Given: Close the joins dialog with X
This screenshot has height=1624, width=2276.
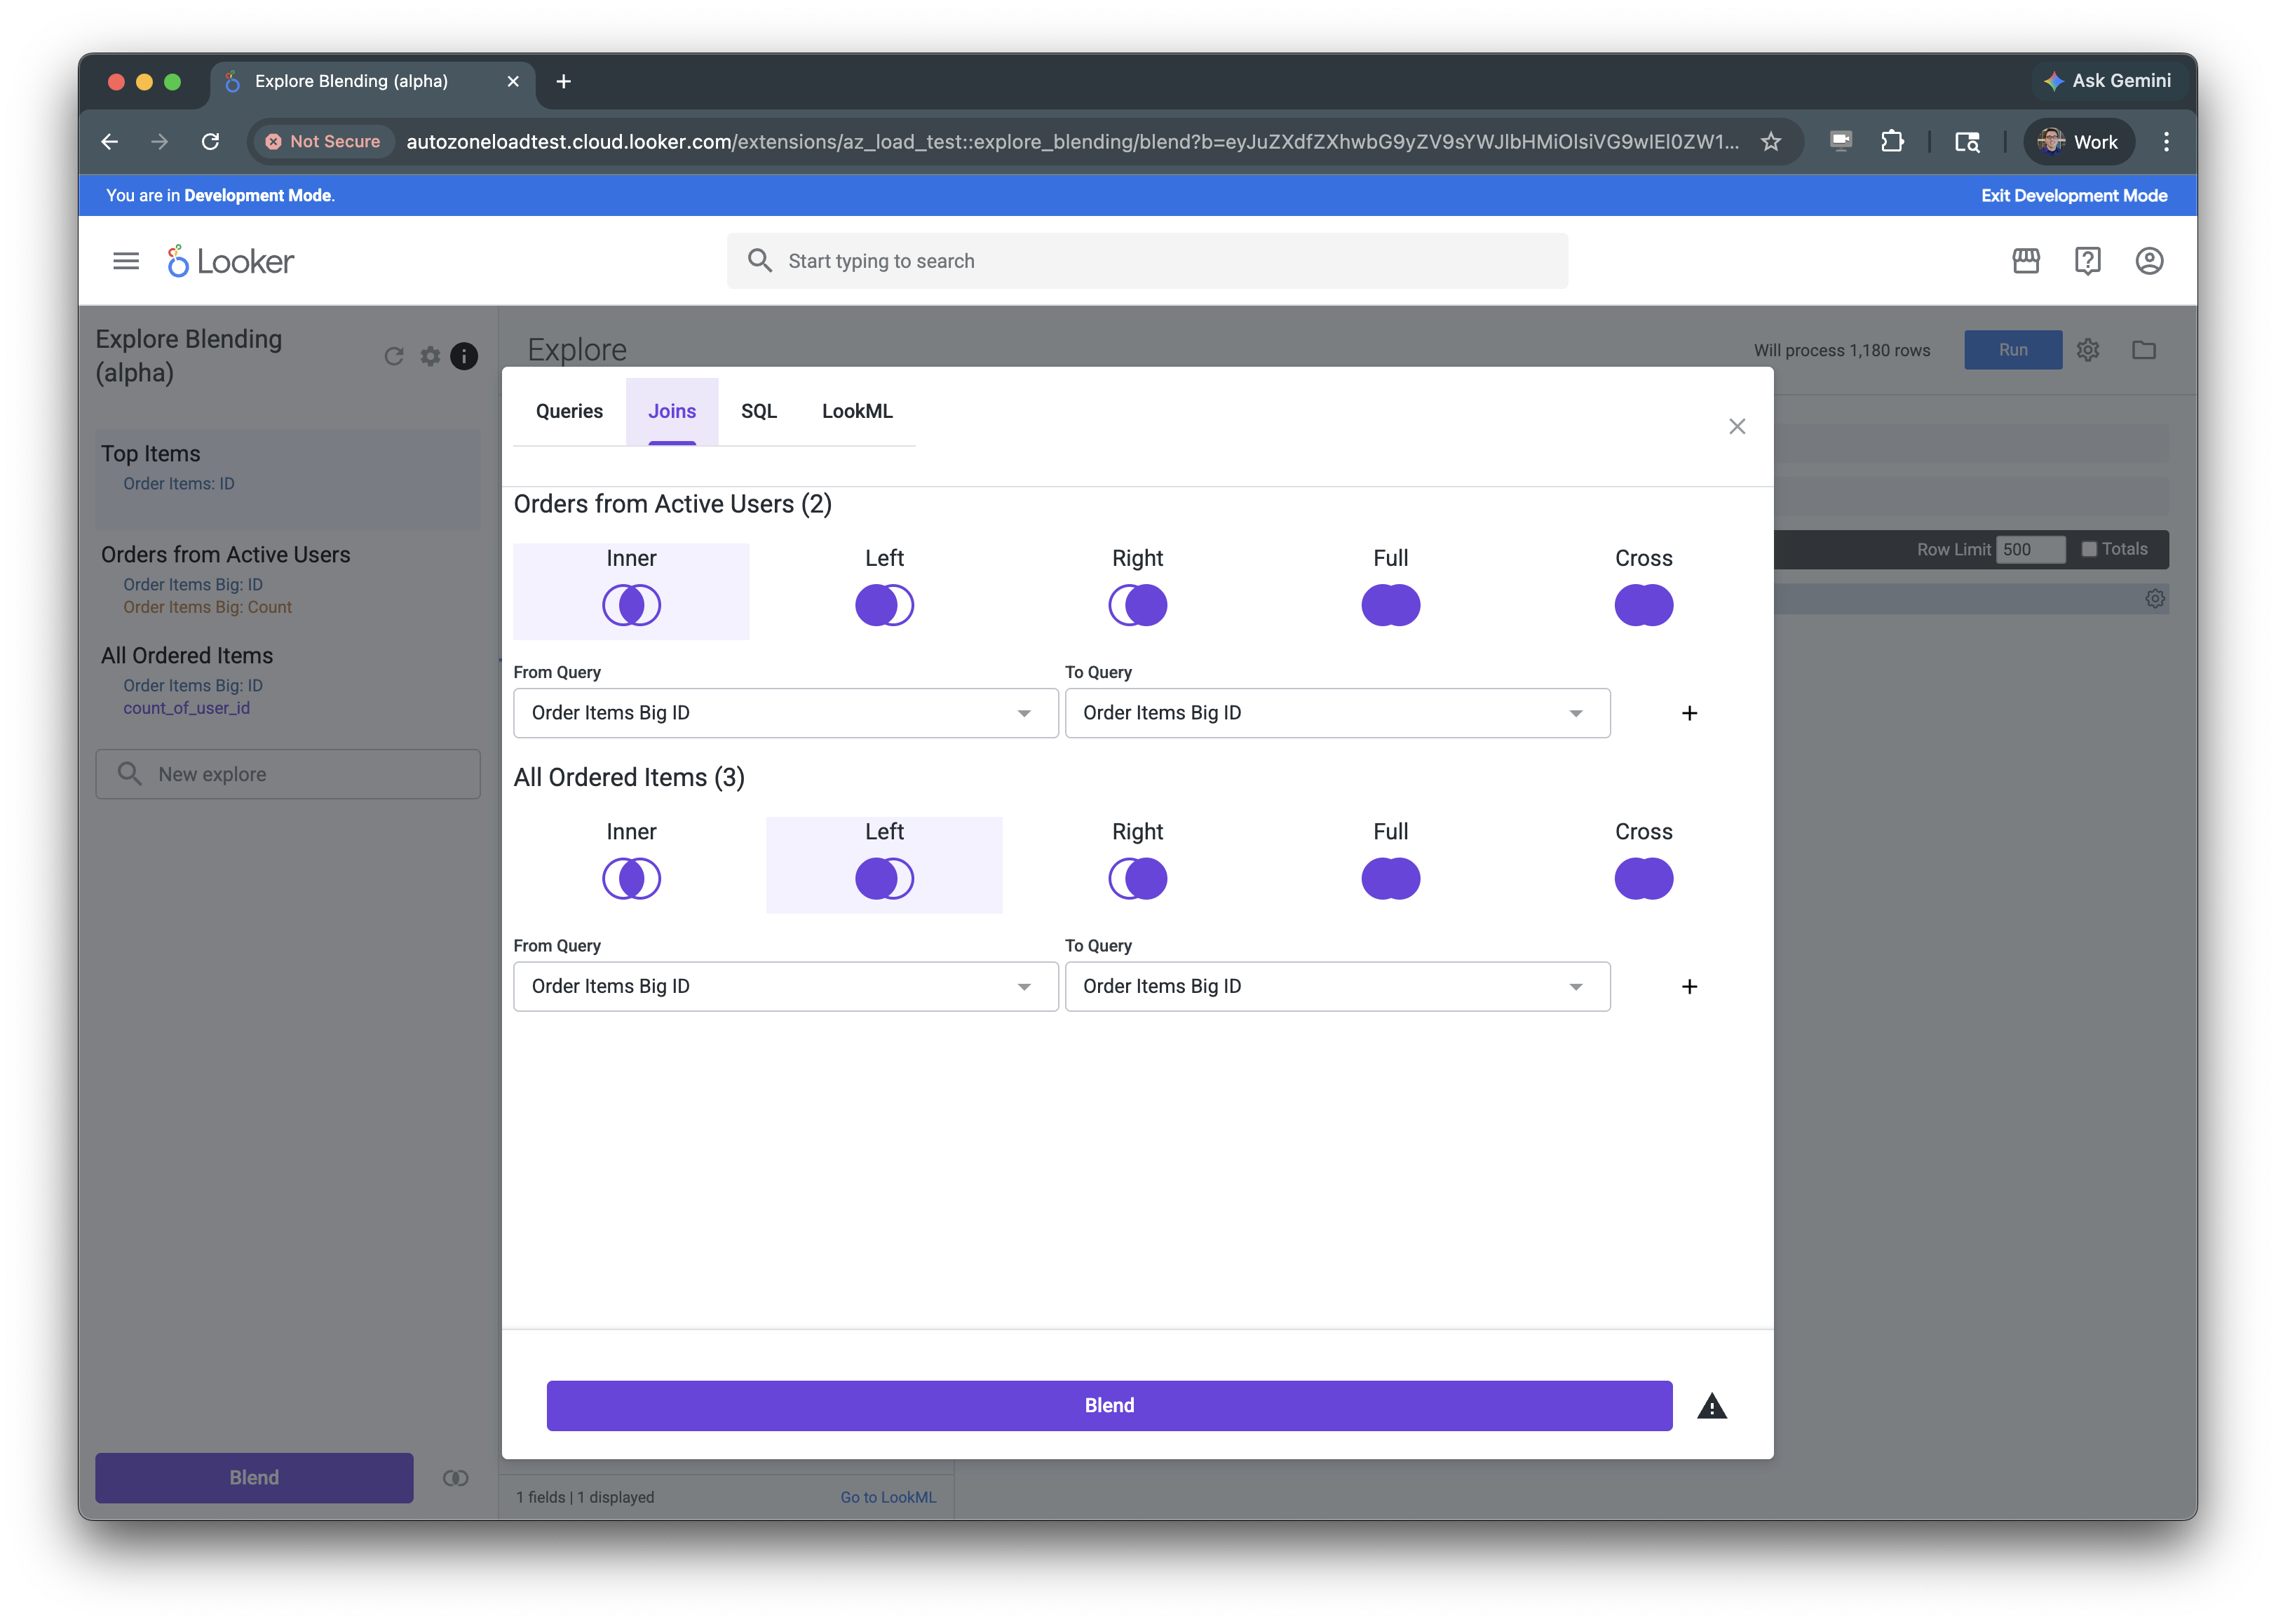Looking at the screenshot, I should 1737,427.
